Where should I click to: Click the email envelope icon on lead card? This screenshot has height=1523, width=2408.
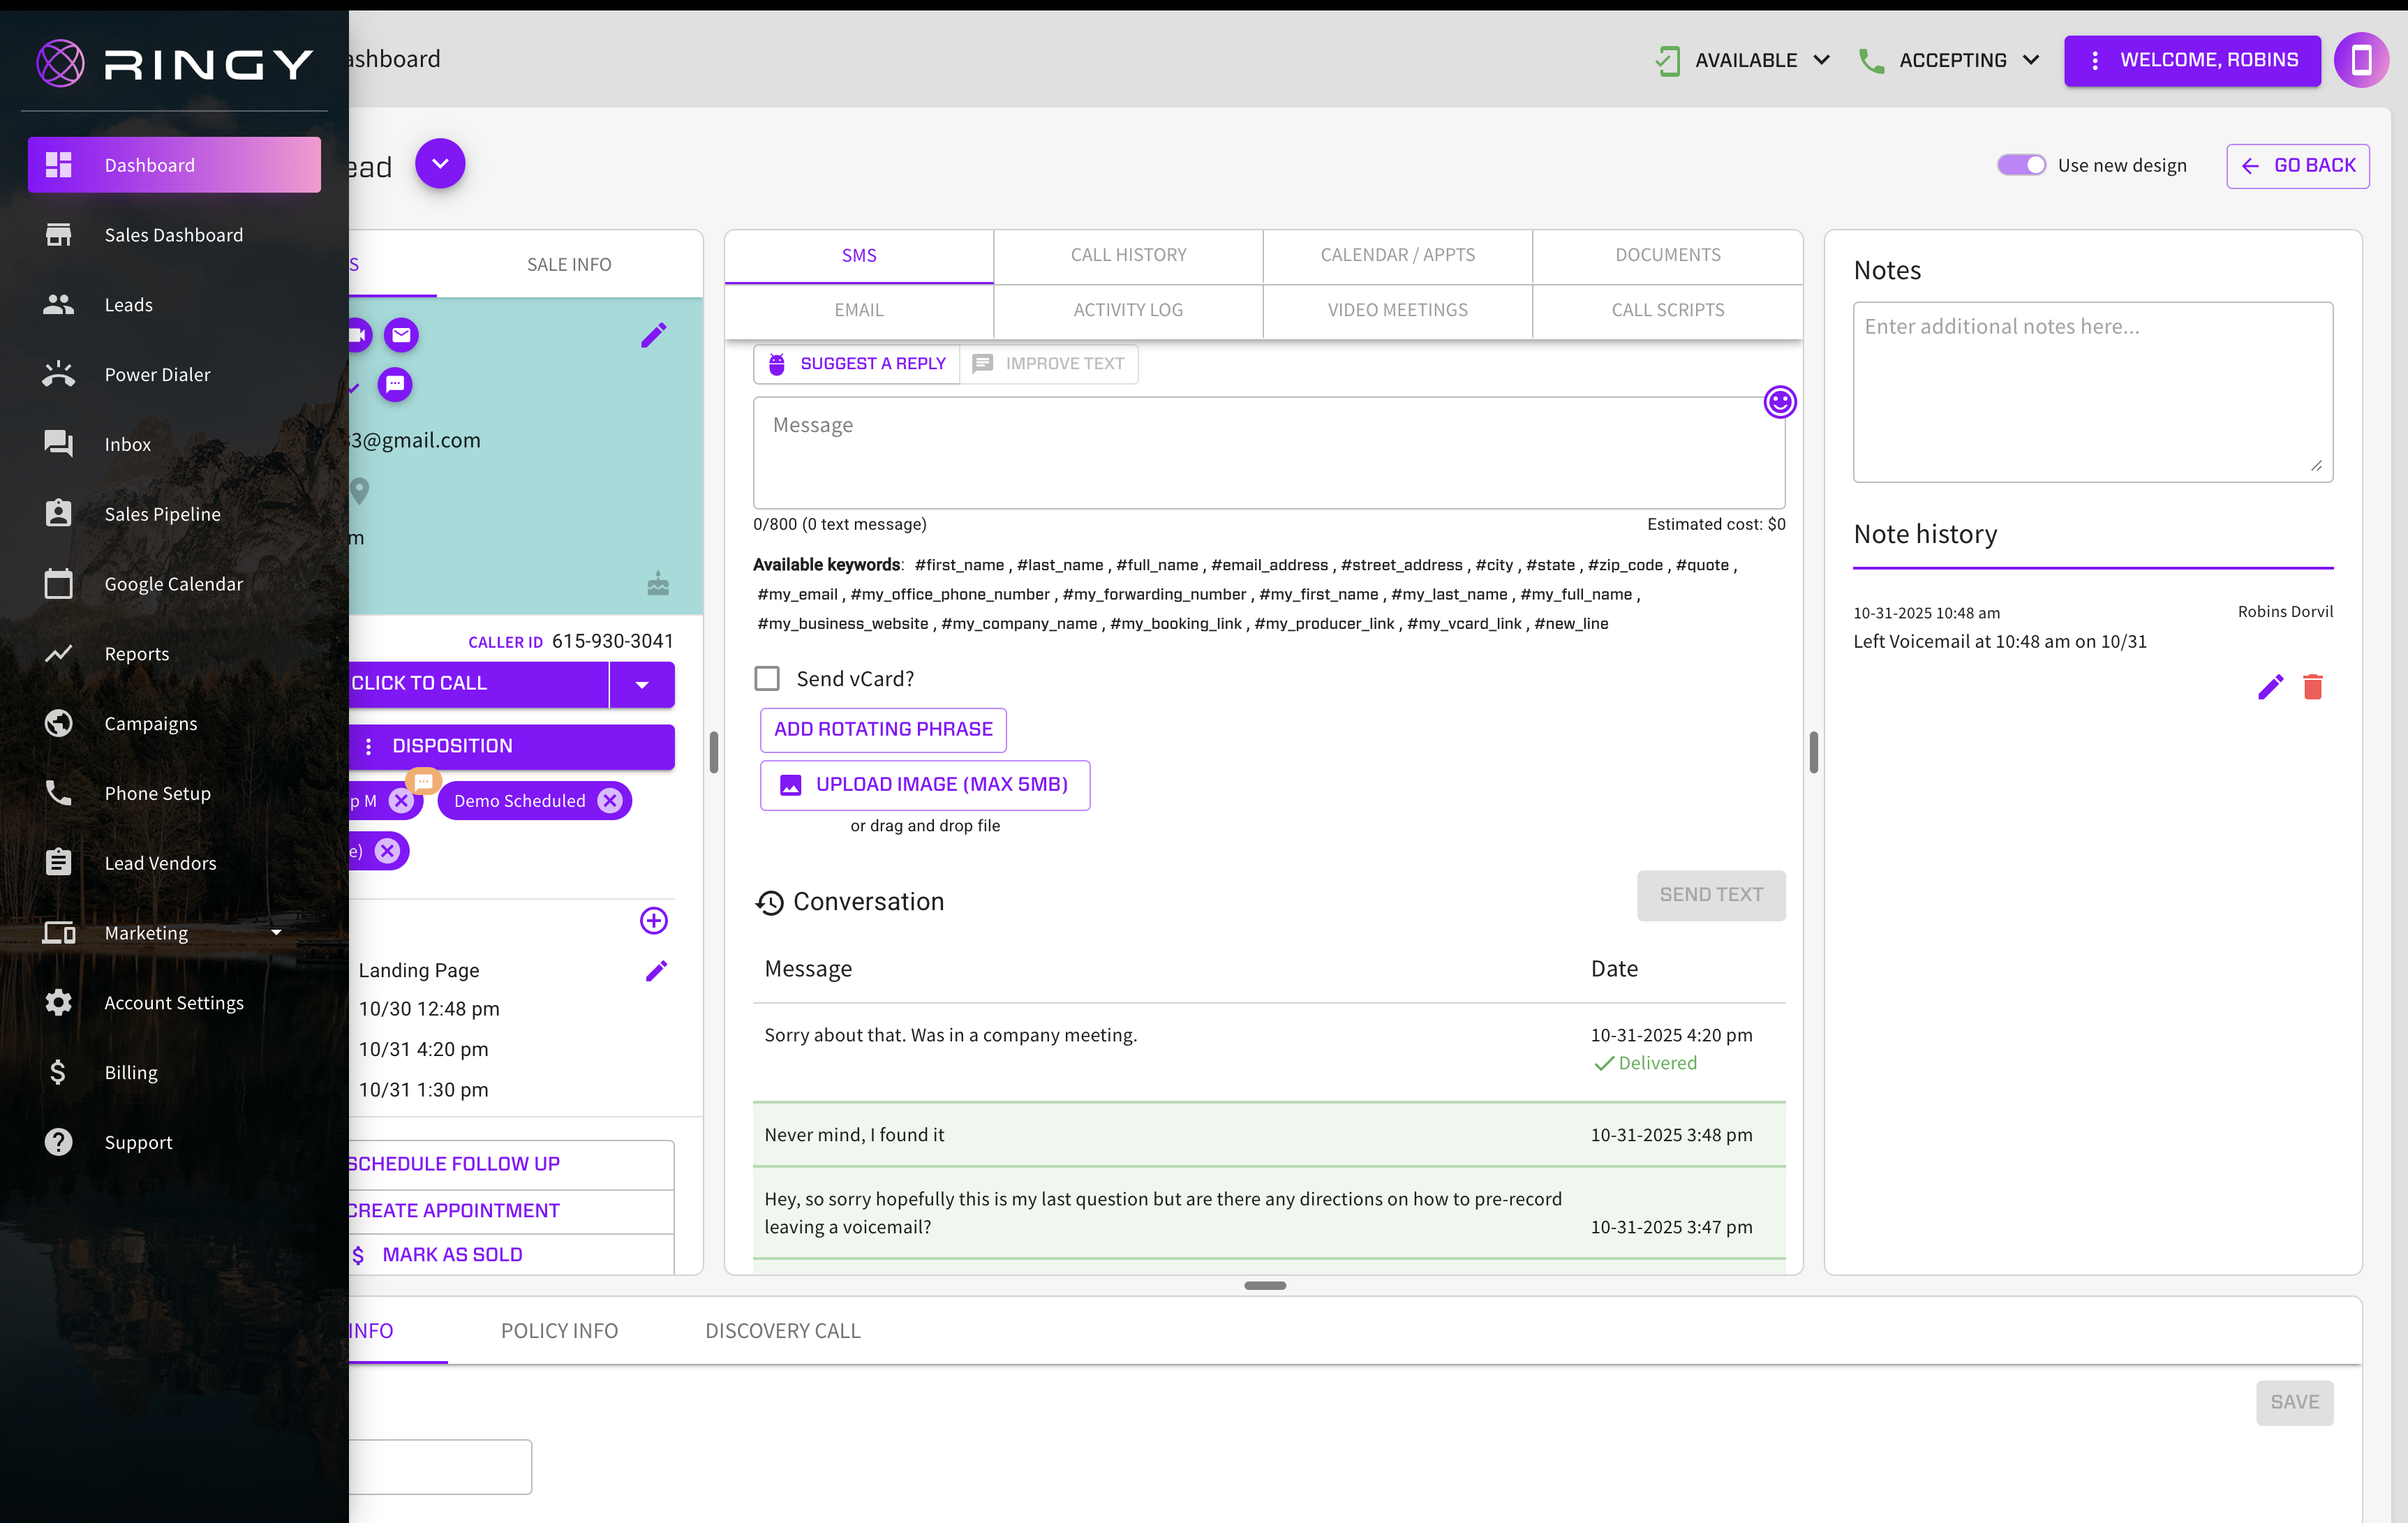pos(401,335)
